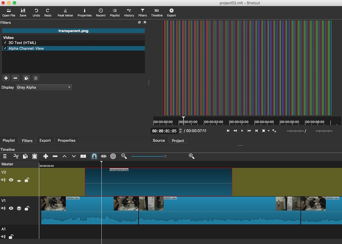Click Open File in the toolbar
The image size is (342, 244).
[9, 13]
